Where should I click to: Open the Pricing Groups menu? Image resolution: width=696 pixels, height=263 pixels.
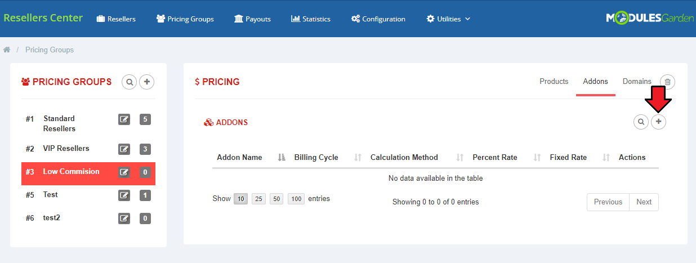pos(185,19)
